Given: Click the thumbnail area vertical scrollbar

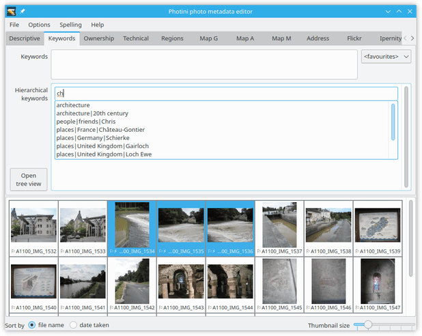Looking at the screenshot, I should click(x=410, y=238).
